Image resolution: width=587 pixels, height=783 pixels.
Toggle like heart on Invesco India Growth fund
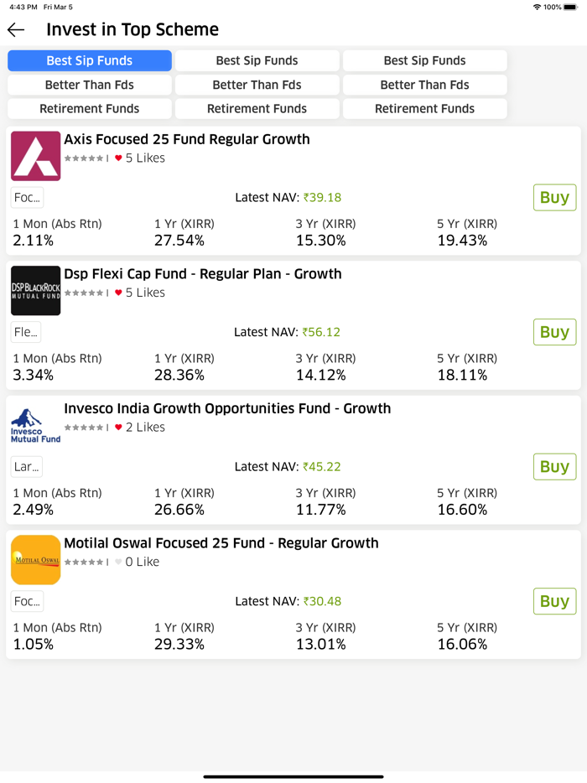coord(118,427)
